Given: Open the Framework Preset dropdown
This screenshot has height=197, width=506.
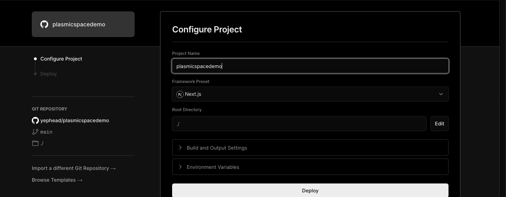Looking at the screenshot, I should point(310,94).
